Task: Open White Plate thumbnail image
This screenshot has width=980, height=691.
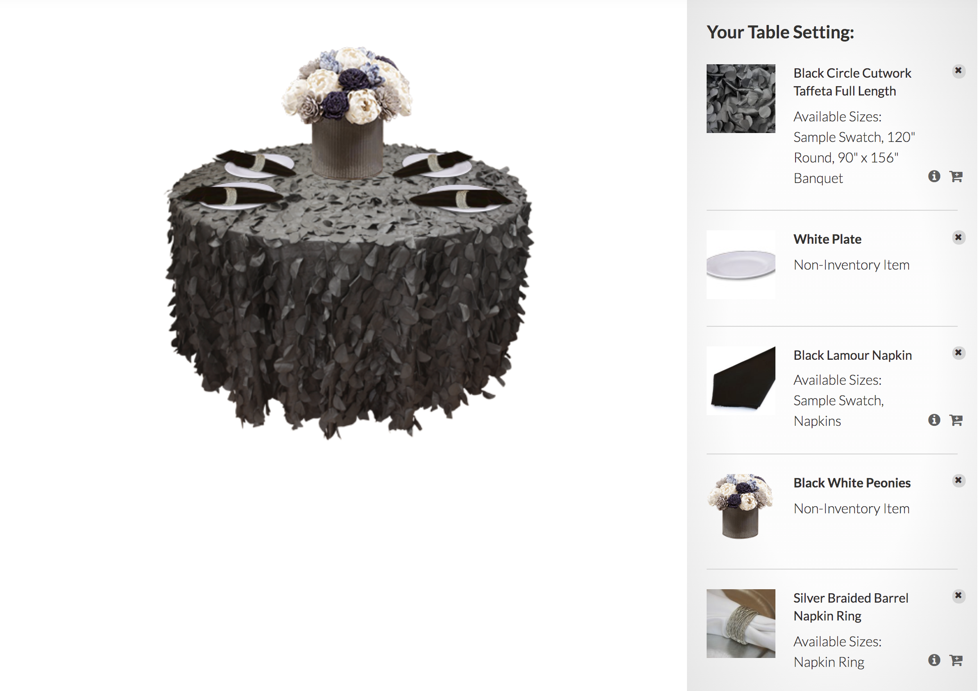Action: point(741,265)
